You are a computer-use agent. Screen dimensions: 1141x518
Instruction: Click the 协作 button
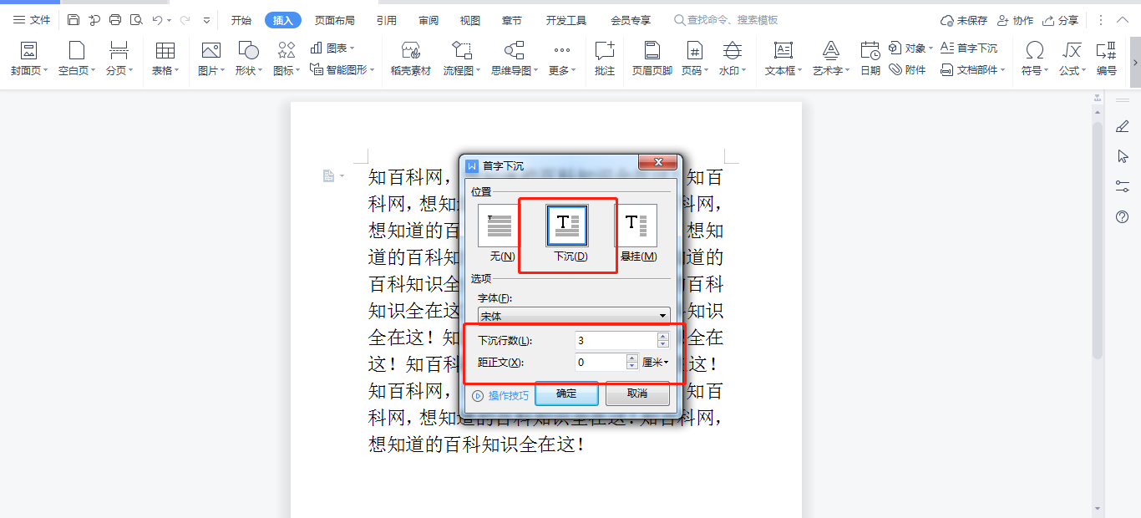tap(1015, 20)
